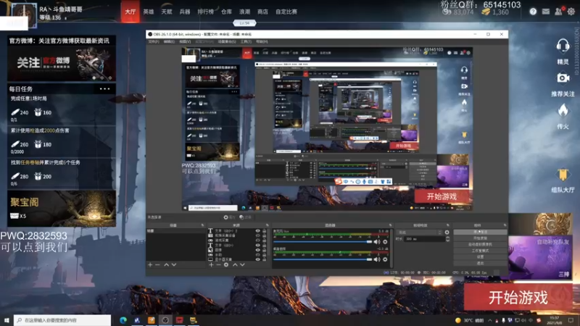Open OBS 场景集合(S) menu

click(227, 42)
